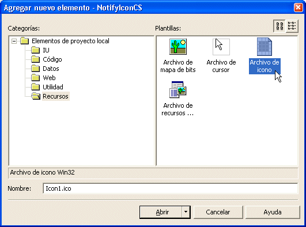Open help with the Ayuda button
The image size is (306, 227).
273,212
